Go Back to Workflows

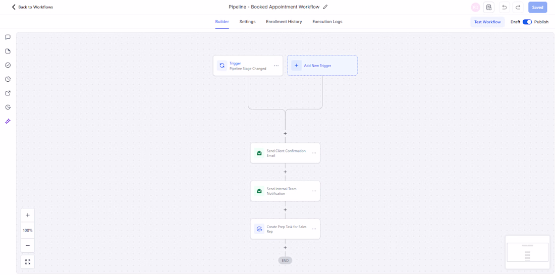32,7
